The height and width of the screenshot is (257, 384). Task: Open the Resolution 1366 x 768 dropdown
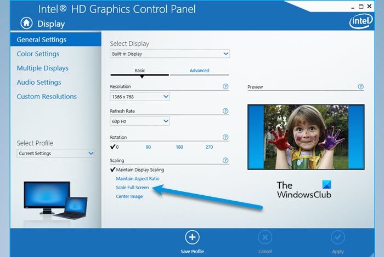pos(139,97)
